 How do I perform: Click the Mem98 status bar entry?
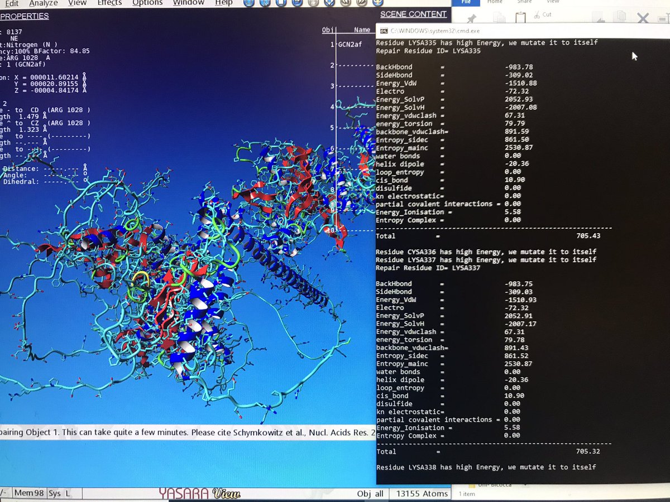(30, 493)
